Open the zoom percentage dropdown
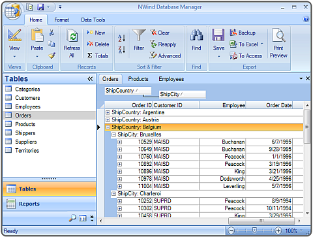This screenshot has height=237, width=313. point(301,230)
